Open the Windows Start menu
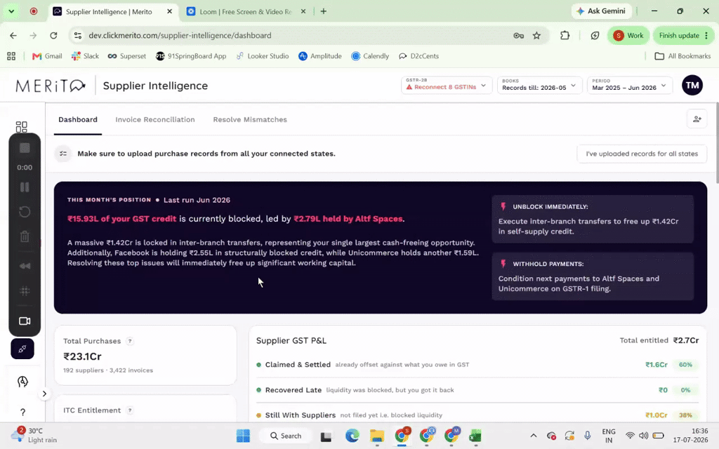The height and width of the screenshot is (449, 719). pos(243,436)
